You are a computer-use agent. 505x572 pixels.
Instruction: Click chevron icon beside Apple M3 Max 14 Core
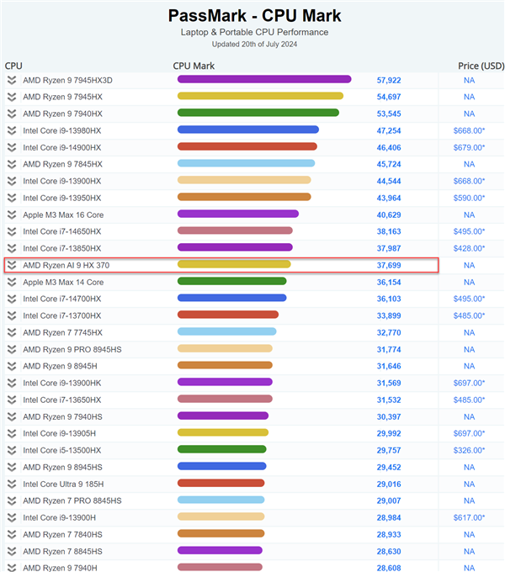point(12,282)
